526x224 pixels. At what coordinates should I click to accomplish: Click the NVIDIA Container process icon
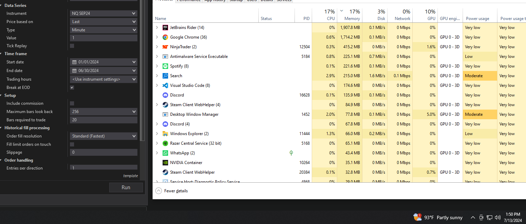click(165, 163)
